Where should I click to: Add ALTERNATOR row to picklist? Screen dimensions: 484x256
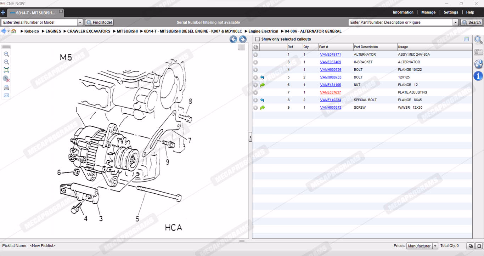coord(255,55)
